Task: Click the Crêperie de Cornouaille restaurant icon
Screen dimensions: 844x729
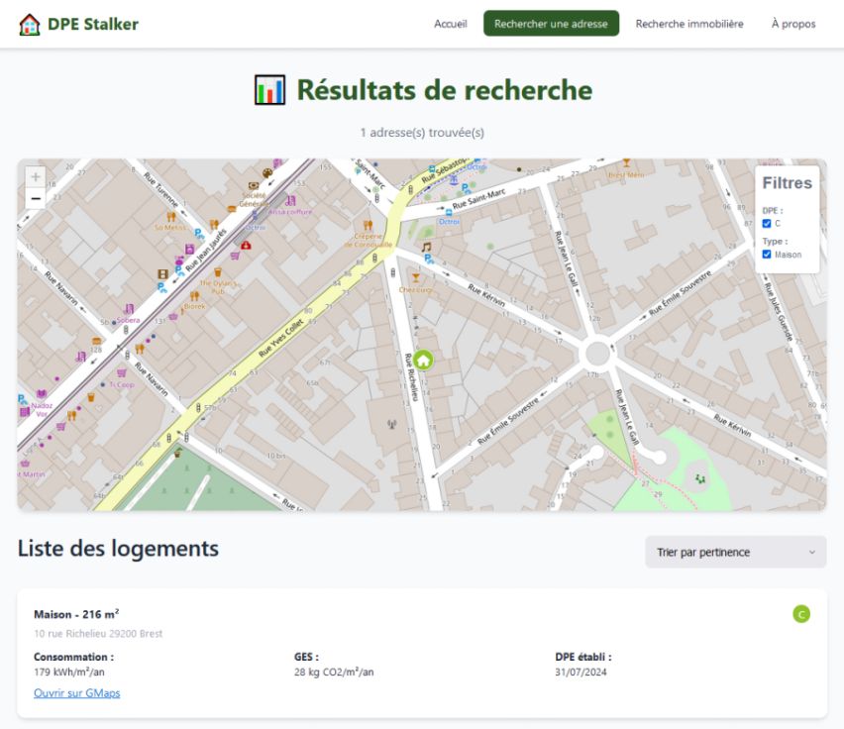Action: point(369,225)
